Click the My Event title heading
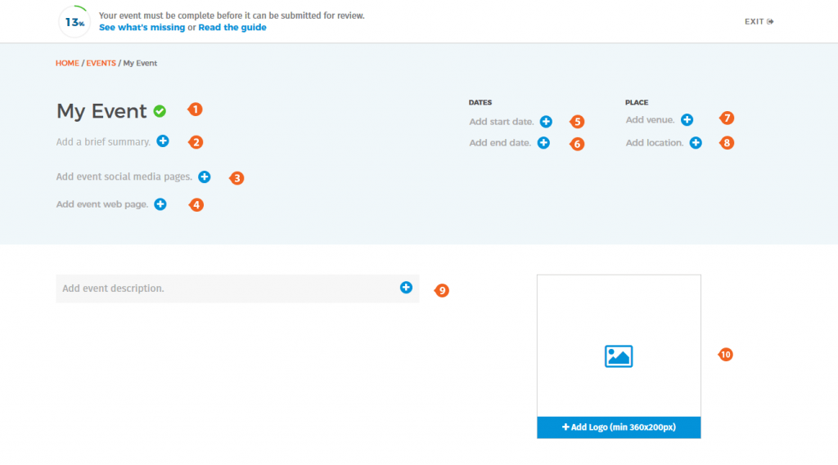 point(101,111)
